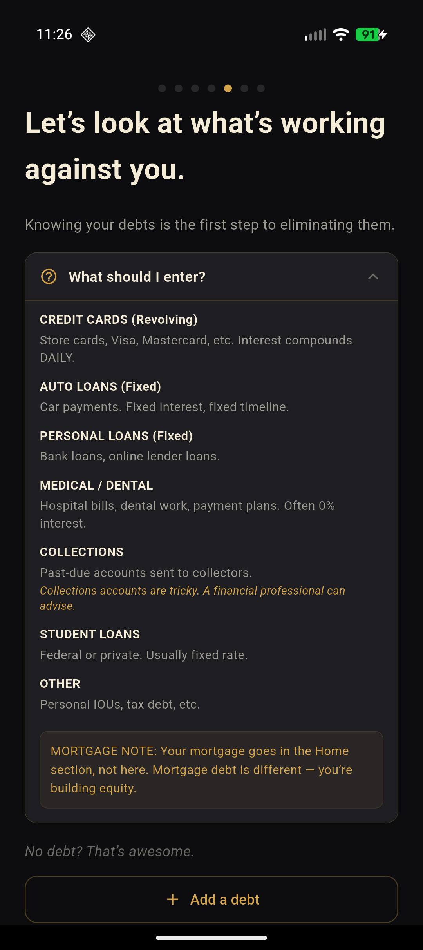423x950 pixels.
Task: Click the question mark help icon
Action: click(49, 277)
